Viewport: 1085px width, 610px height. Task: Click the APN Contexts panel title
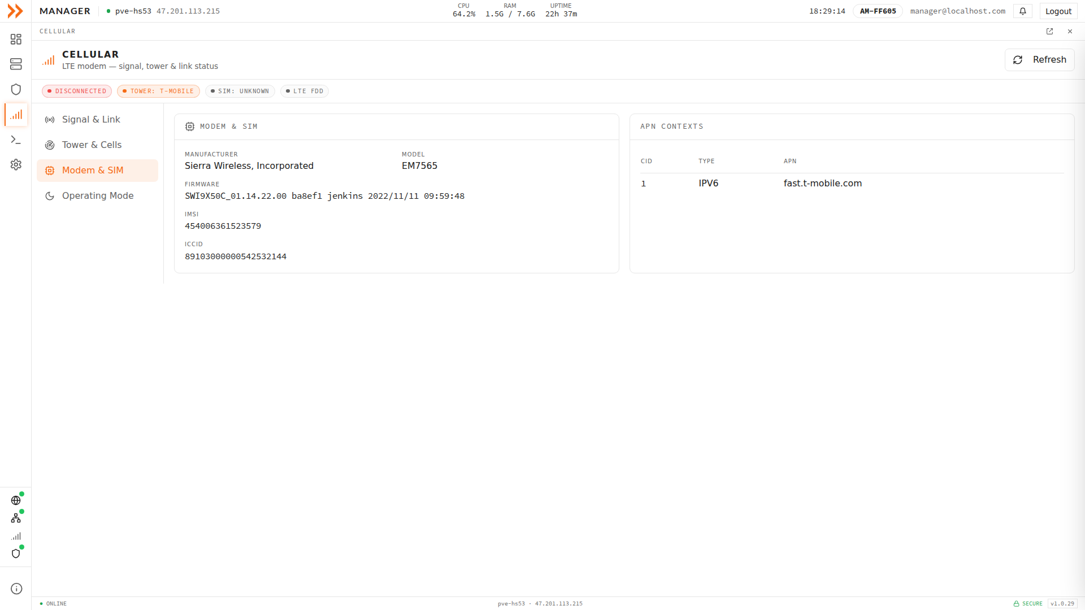pos(671,127)
